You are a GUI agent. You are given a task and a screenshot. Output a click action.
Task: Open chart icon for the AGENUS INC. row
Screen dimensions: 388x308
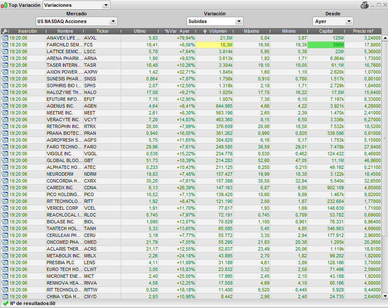pos(5,106)
